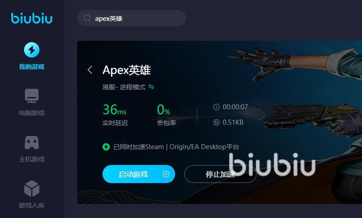Image resolution: width=362 pixels, height=218 pixels.
Task: Open the 港服- 进程模式 server selection
Action: (124, 87)
